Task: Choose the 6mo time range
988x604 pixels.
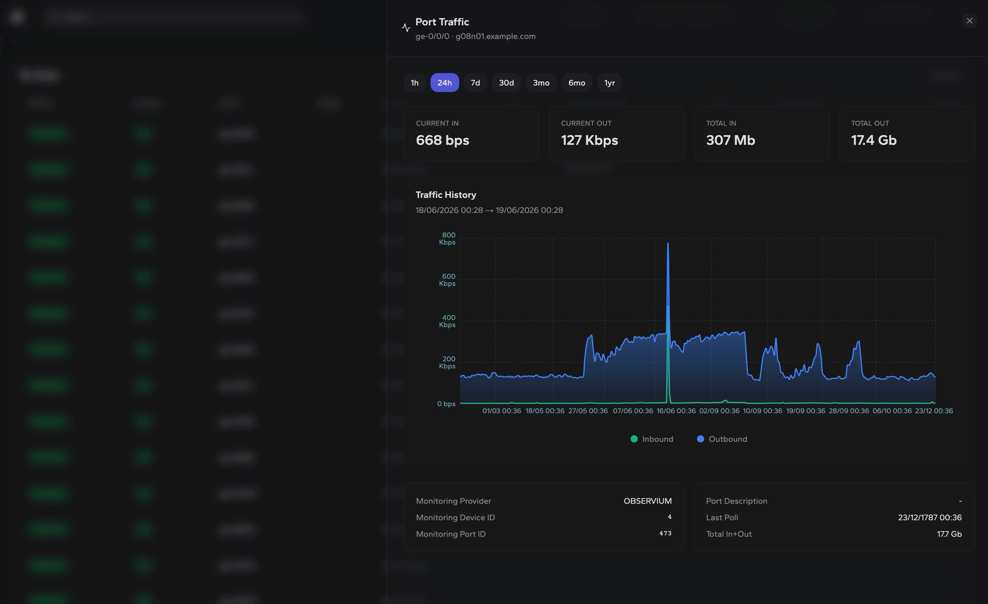Action: coord(577,83)
